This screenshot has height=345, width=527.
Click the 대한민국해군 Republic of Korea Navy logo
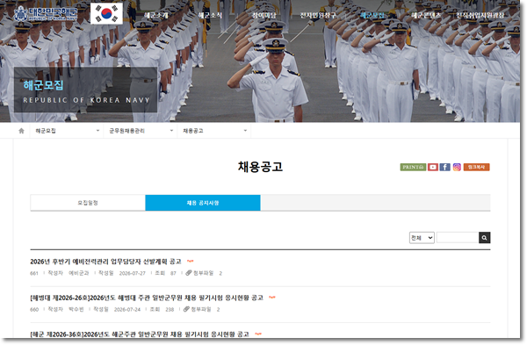tap(46, 14)
